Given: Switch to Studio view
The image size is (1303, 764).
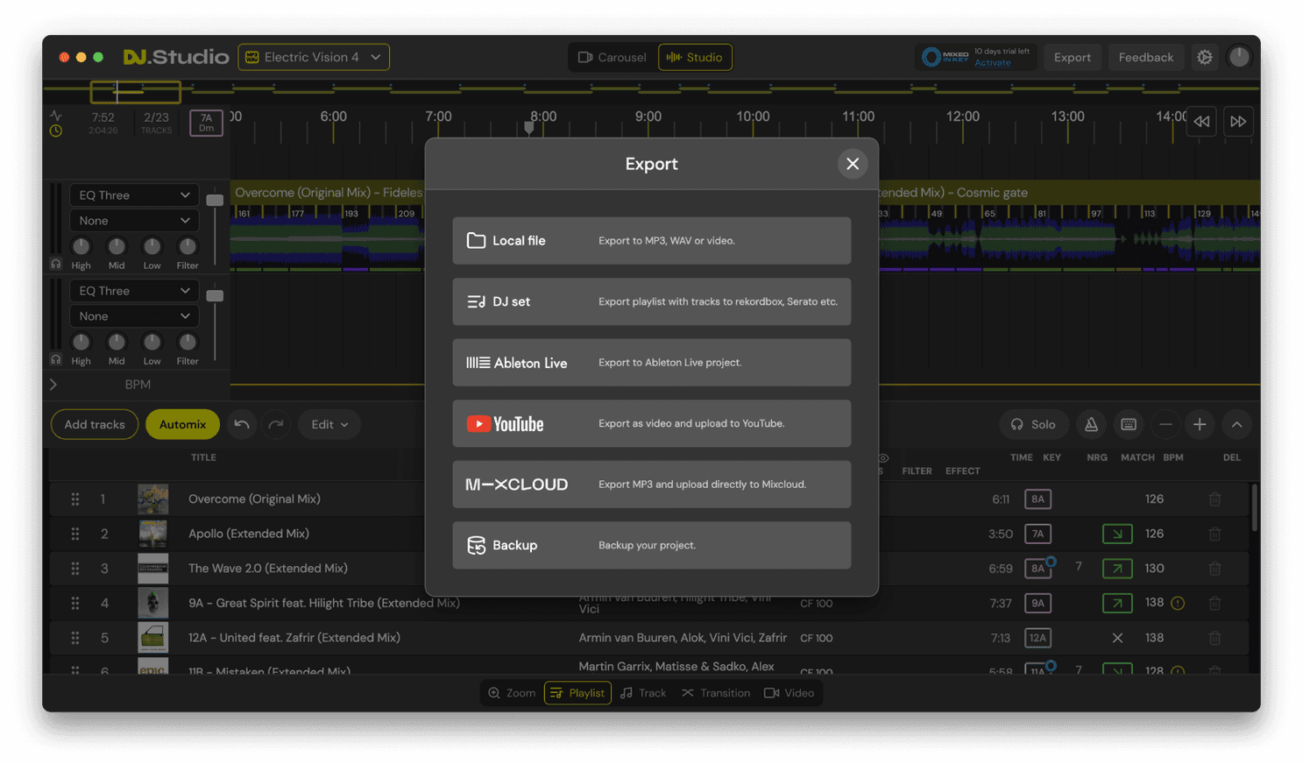Looking at the screenshot, I should click(x=695, y=57).
